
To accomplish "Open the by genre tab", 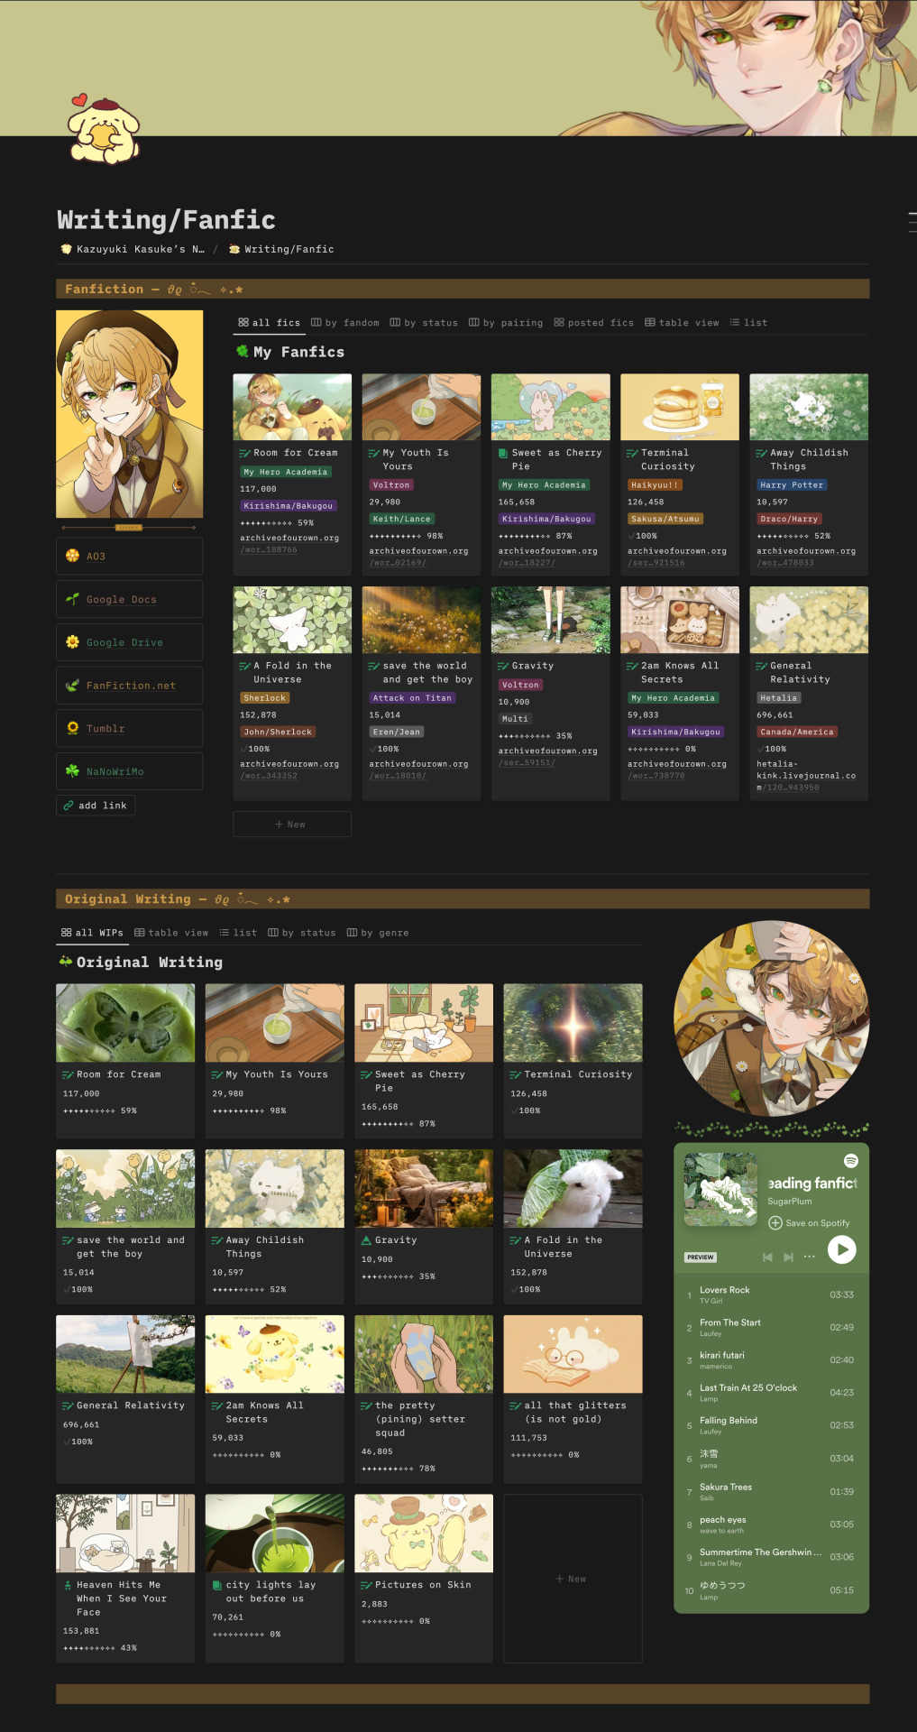I will [x=378, y=933].
